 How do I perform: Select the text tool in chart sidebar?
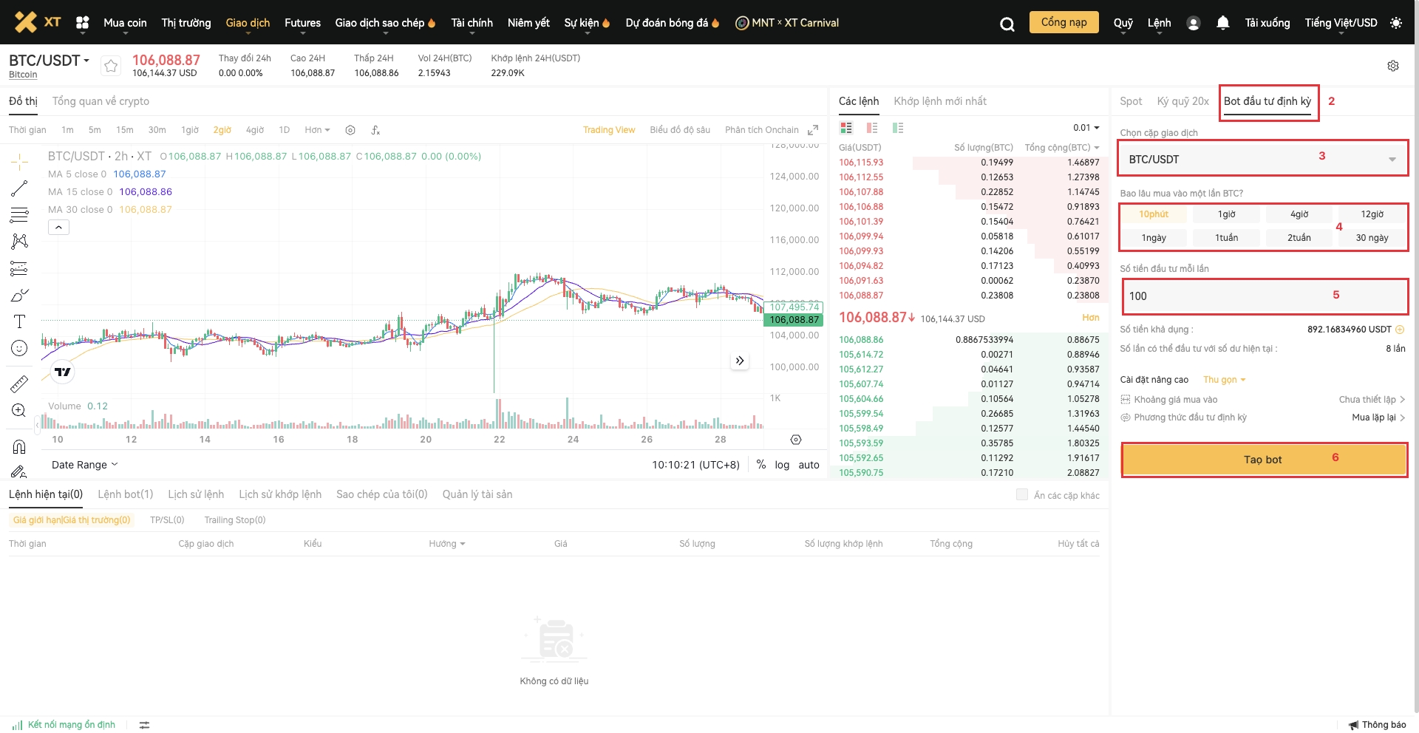(x=19, y=321)
